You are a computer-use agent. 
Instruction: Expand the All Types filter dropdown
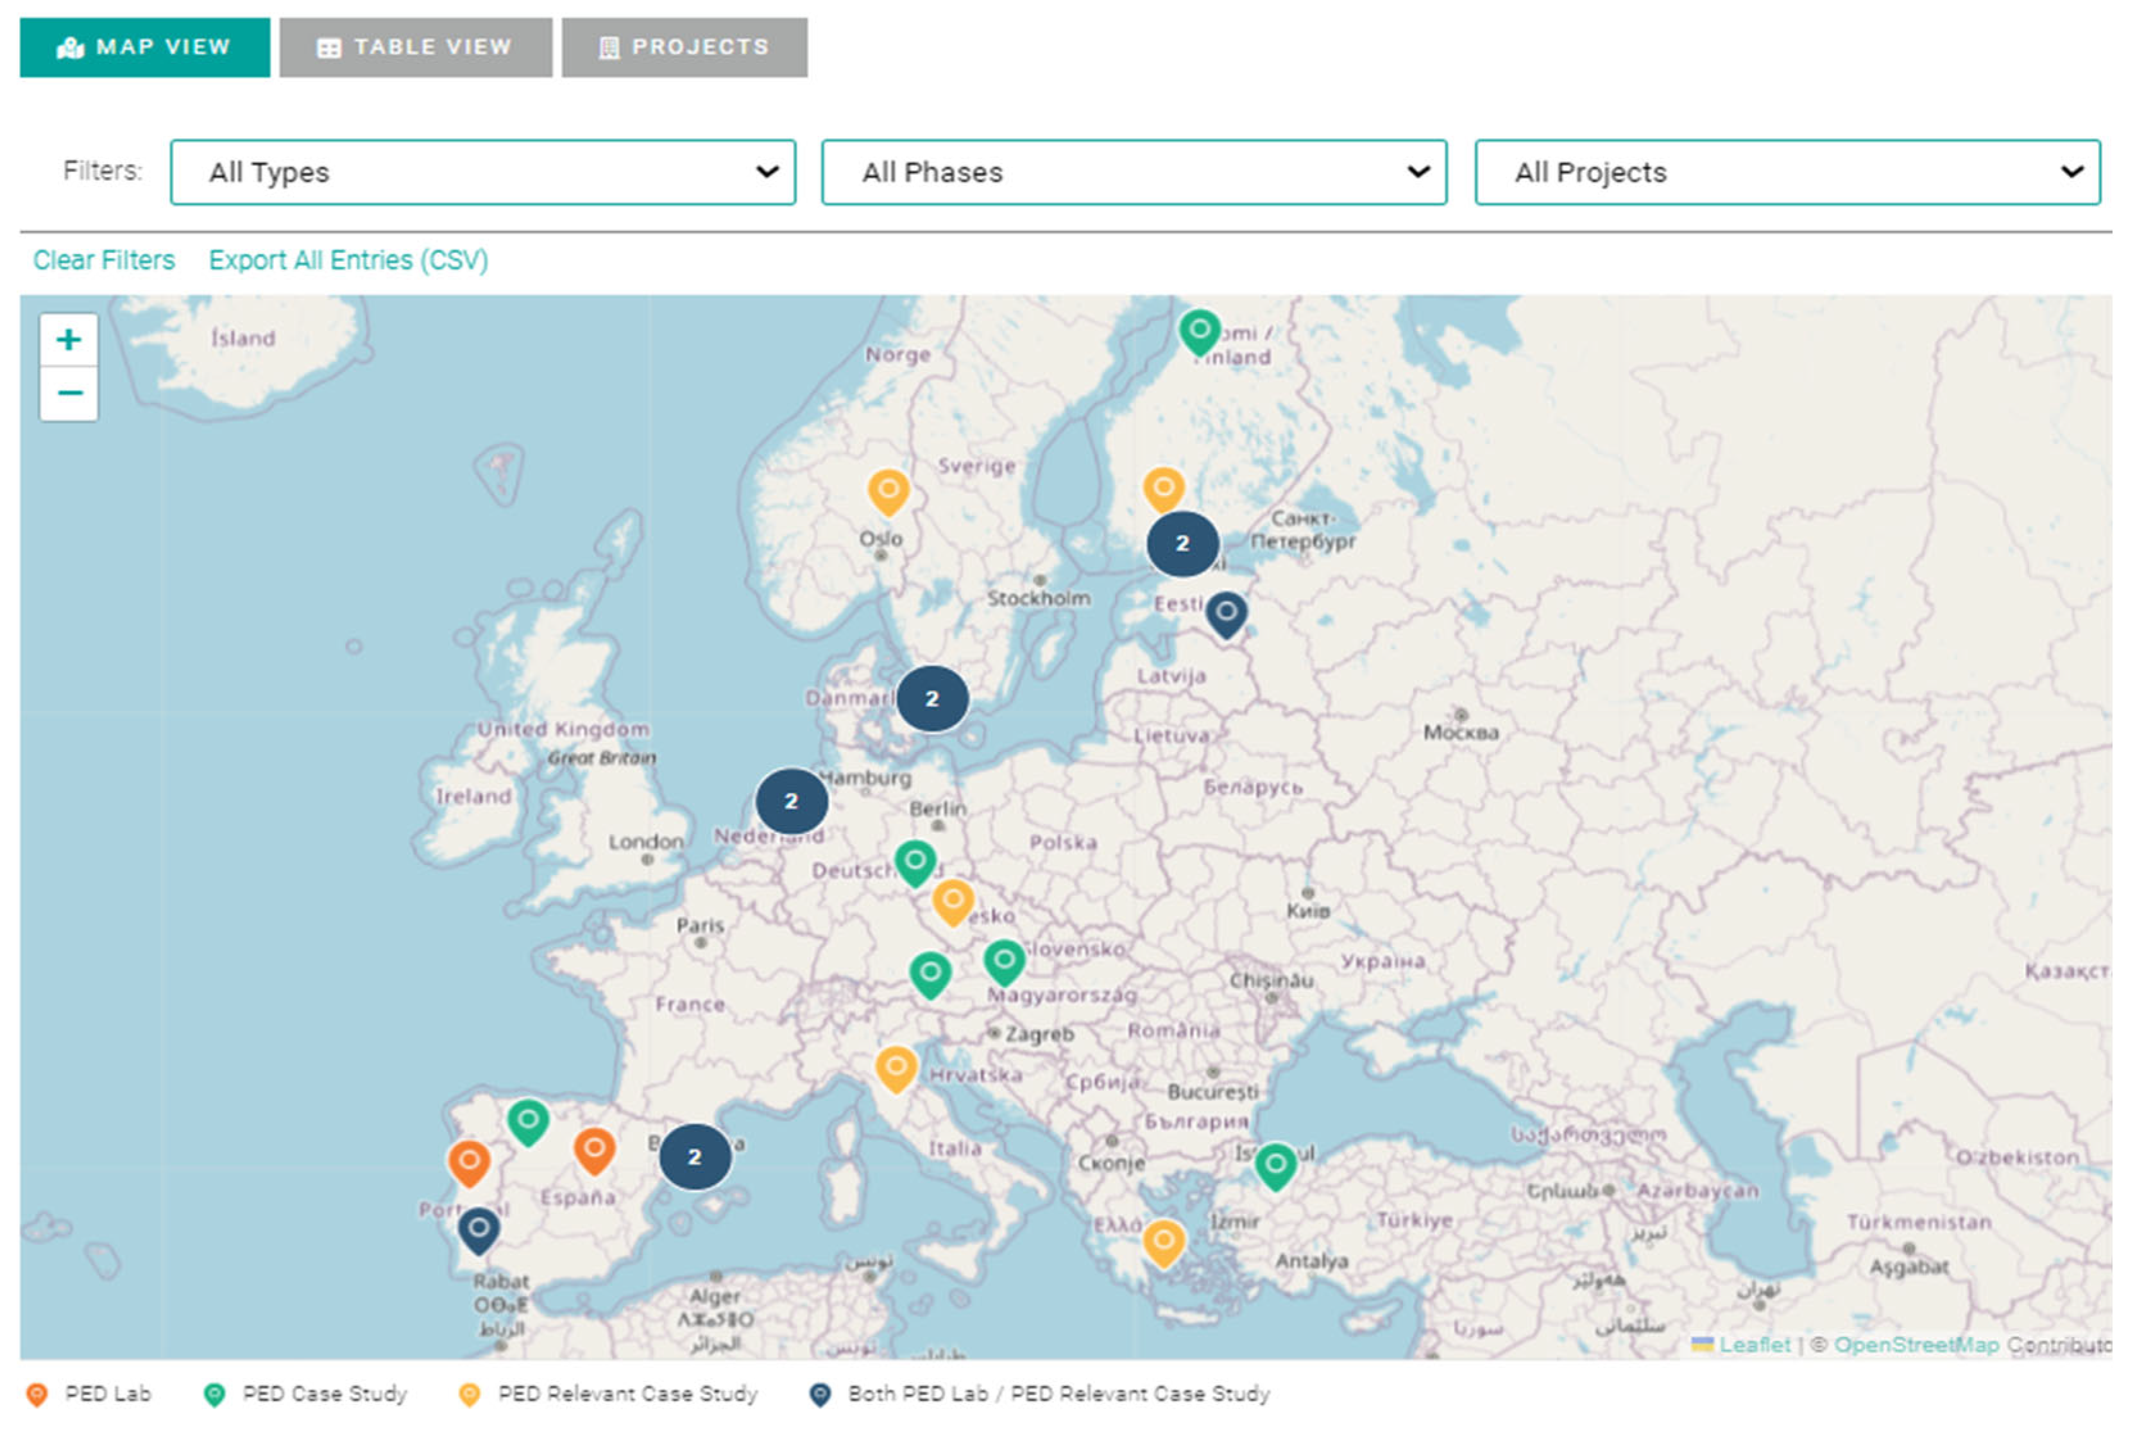(x=482, y=172)
